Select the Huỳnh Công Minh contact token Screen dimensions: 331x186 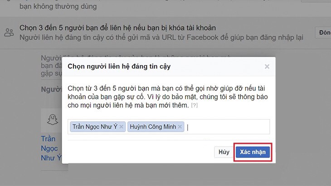[x=153, y=127]
